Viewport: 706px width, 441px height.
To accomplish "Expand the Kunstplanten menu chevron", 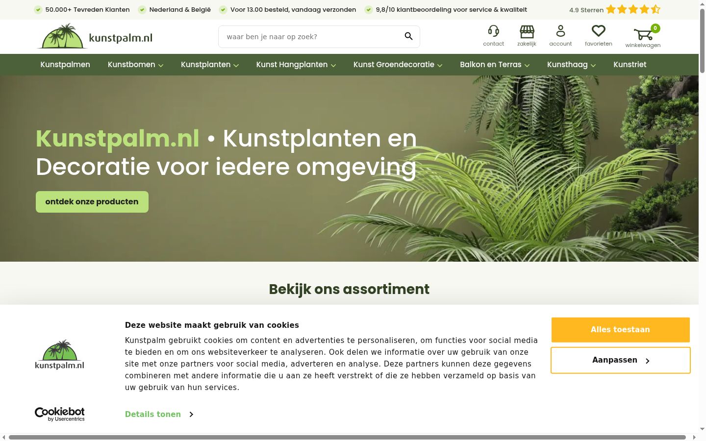I will tap(236, 65).
